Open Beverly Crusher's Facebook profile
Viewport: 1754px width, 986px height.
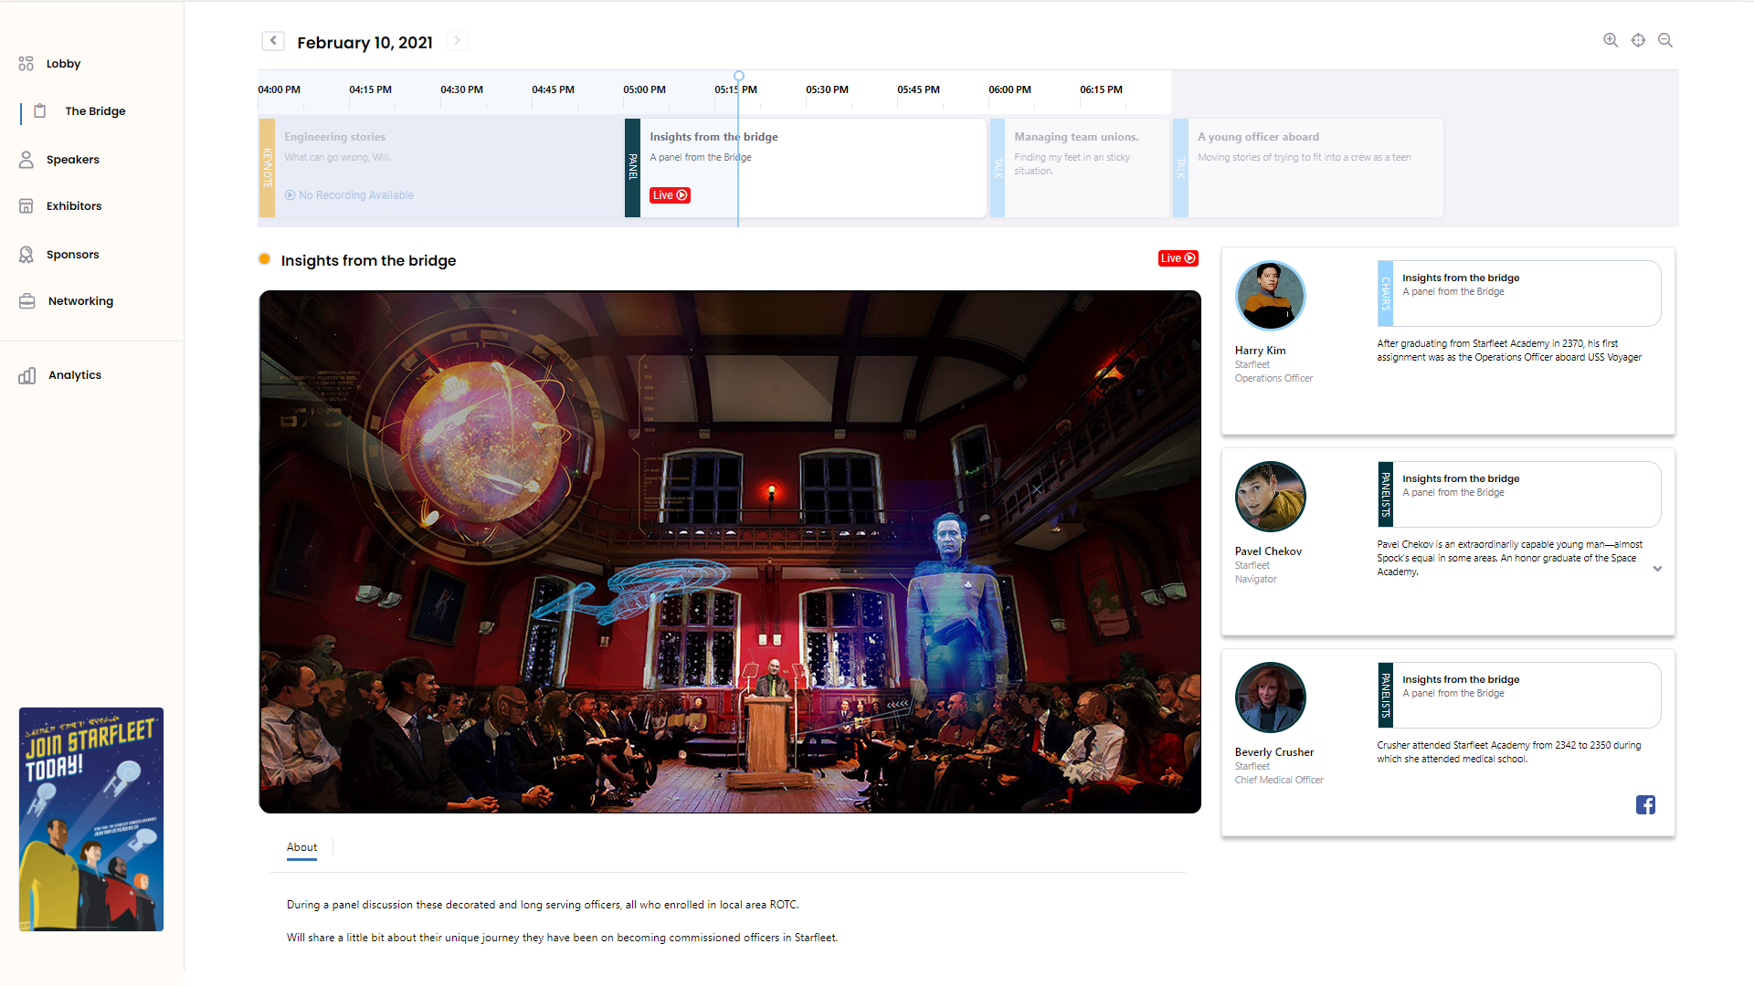pos(1646,805)
